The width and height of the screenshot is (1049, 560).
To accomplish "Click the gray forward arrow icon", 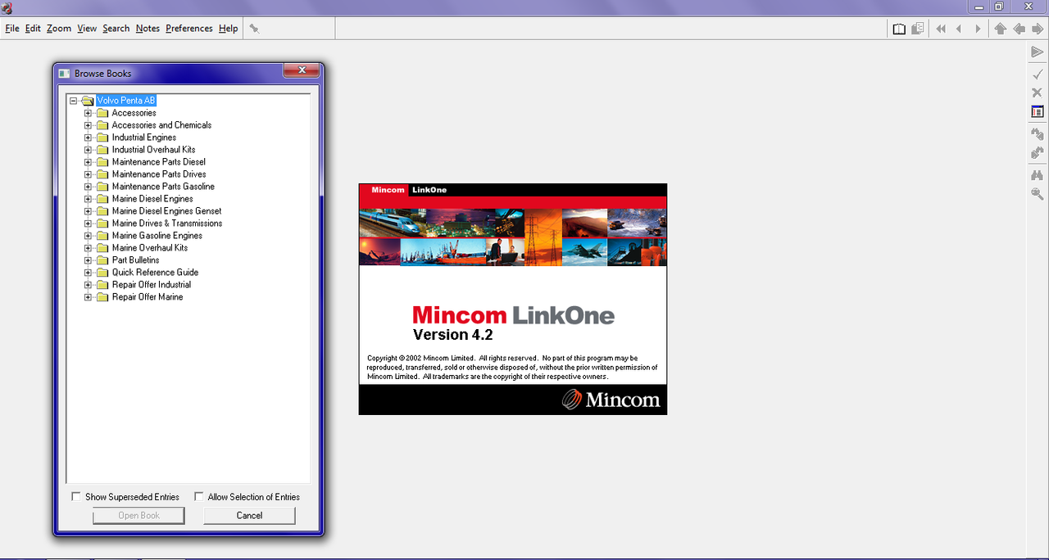I will (1038, 29).
